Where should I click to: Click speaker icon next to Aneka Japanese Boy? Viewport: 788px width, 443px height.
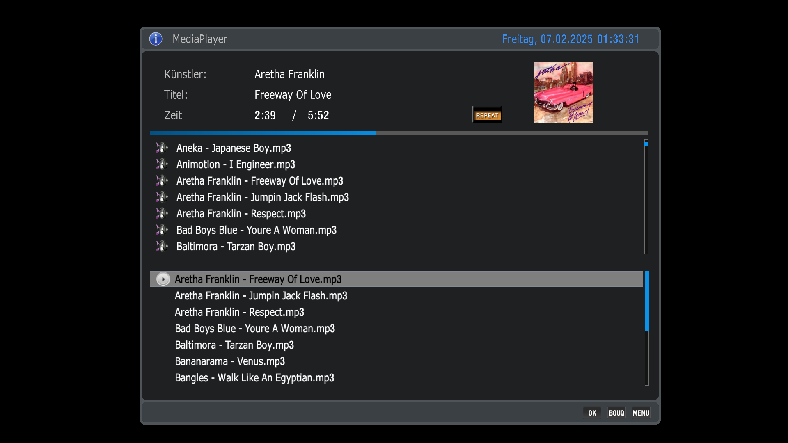(x=161, y=148)
